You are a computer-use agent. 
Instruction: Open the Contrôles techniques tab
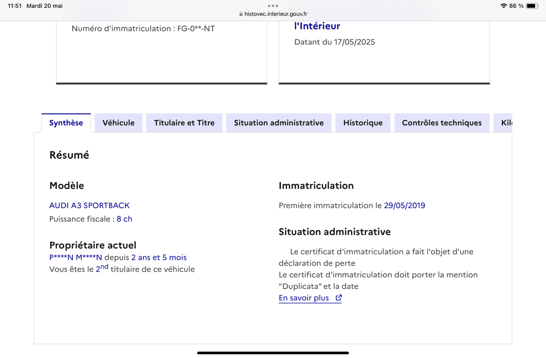click(x=442, y=123)
